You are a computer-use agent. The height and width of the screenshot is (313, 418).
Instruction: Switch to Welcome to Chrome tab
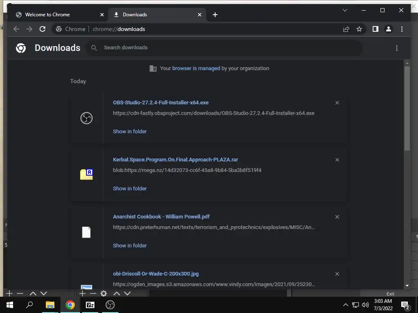[58, 15]
